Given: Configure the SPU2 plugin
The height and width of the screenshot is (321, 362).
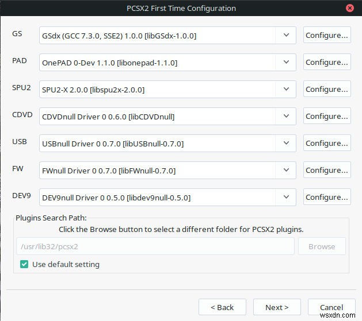Looking at the screenshot, I should 327,89.
